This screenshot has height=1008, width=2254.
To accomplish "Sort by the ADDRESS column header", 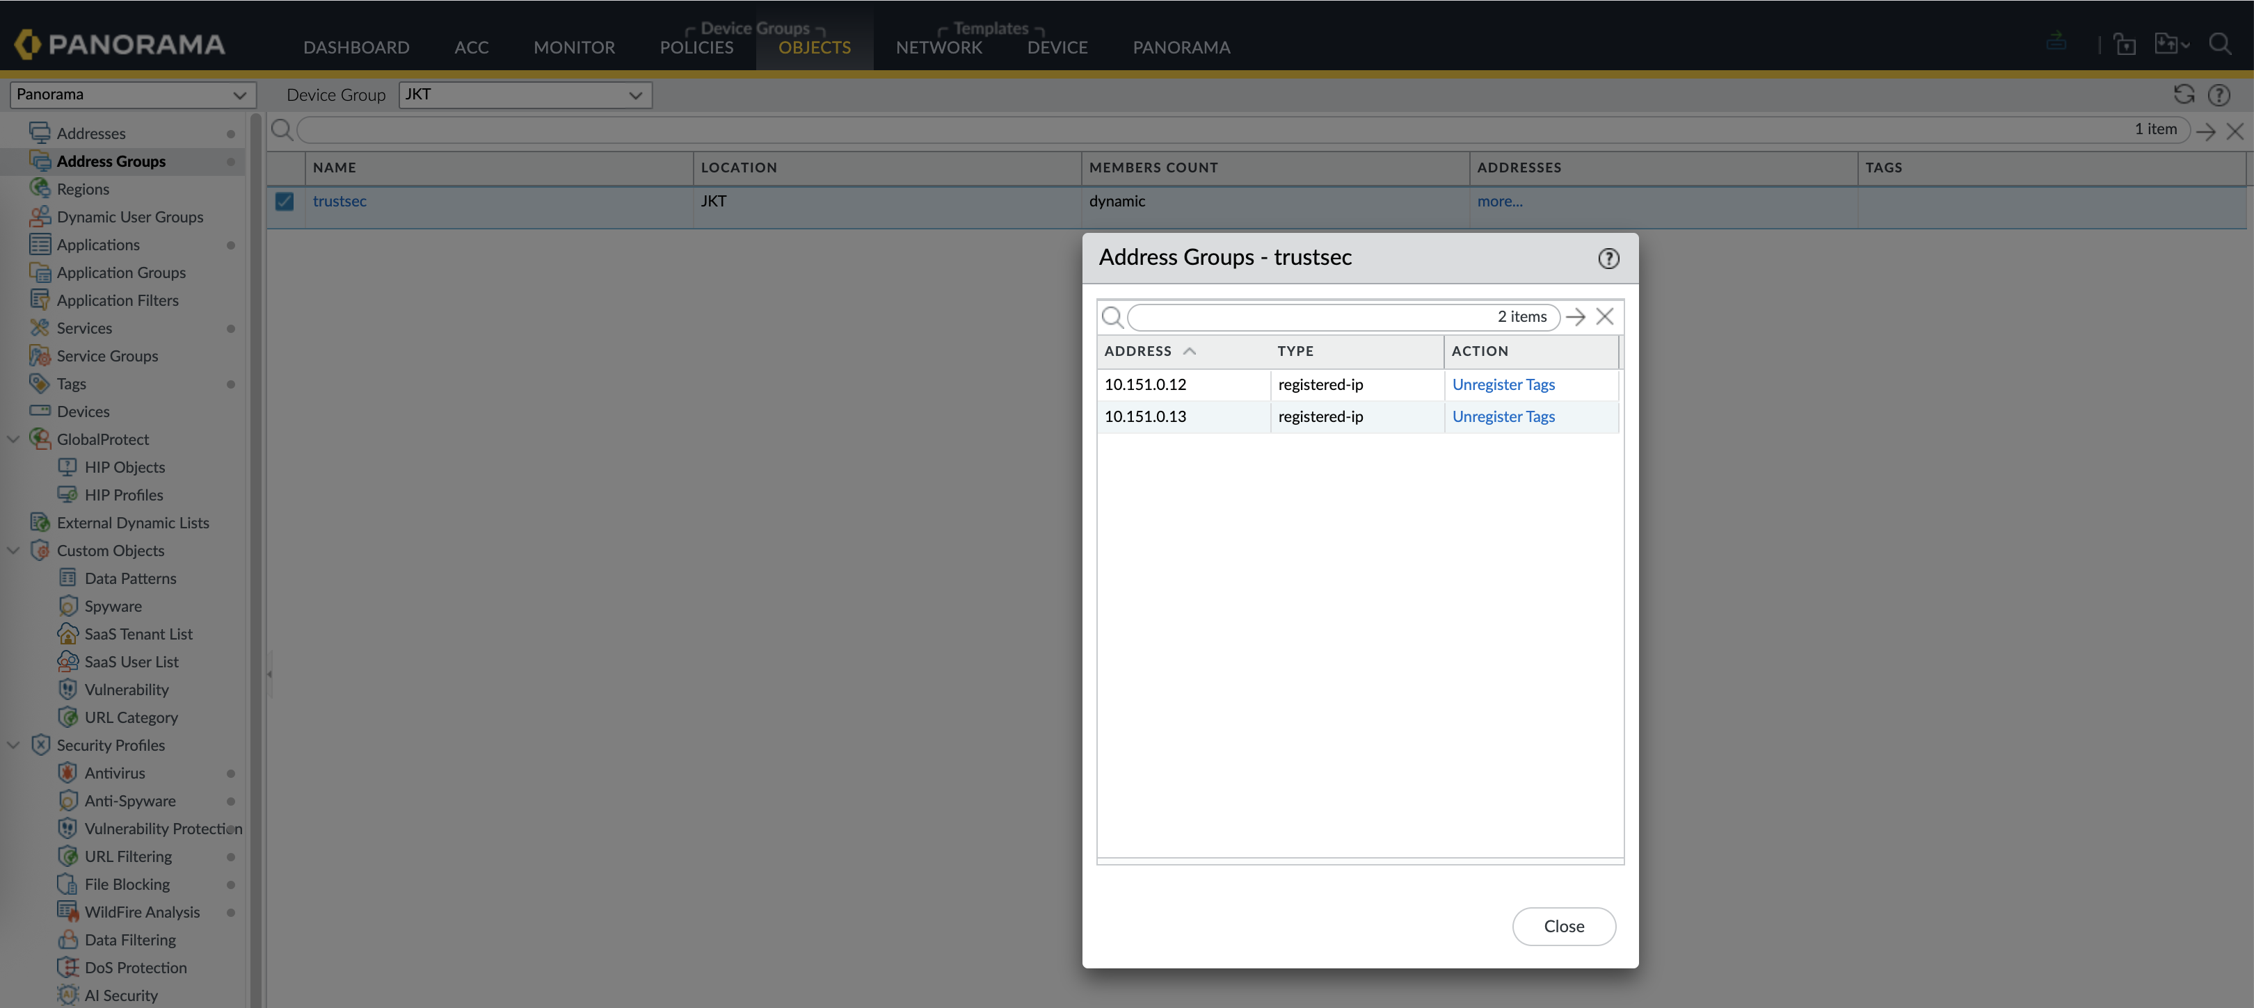I will click(1137, 350).
